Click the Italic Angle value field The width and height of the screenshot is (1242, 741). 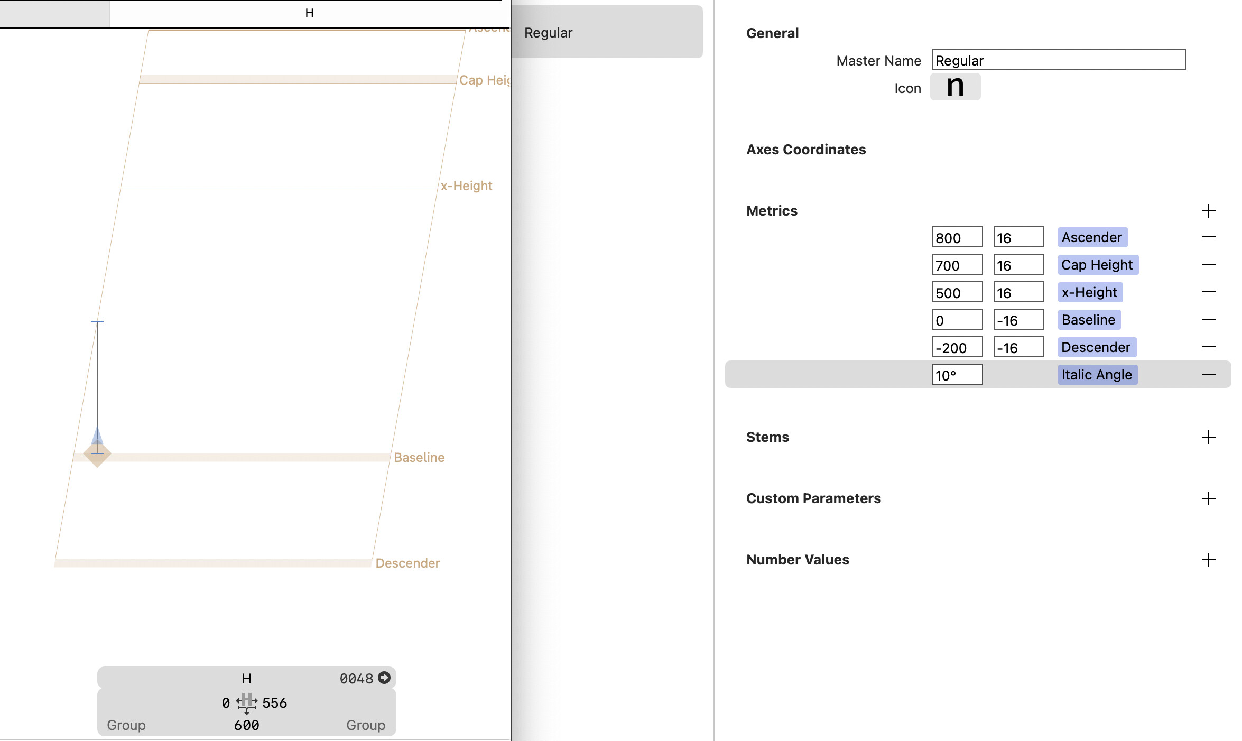point(957,375)
